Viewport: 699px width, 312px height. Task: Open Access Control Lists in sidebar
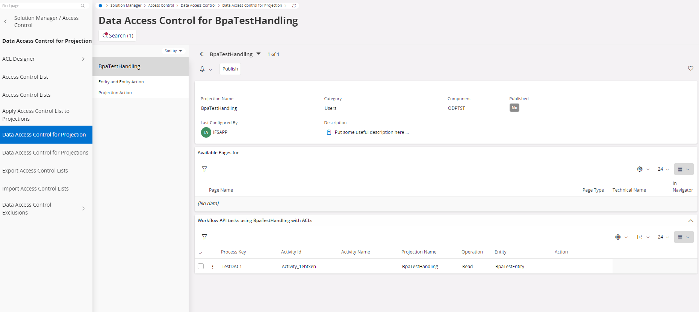point(26,95)
